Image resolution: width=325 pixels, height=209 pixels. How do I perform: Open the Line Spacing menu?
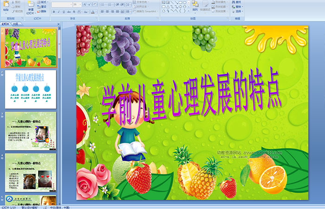pyautogui.click(x=129, y=4)
